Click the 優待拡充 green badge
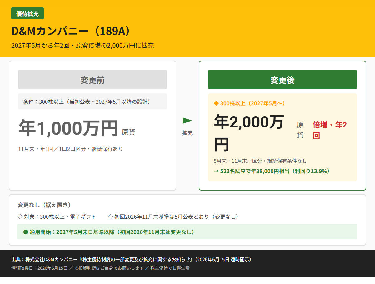The image size is (375, 284). coord(27,13)
